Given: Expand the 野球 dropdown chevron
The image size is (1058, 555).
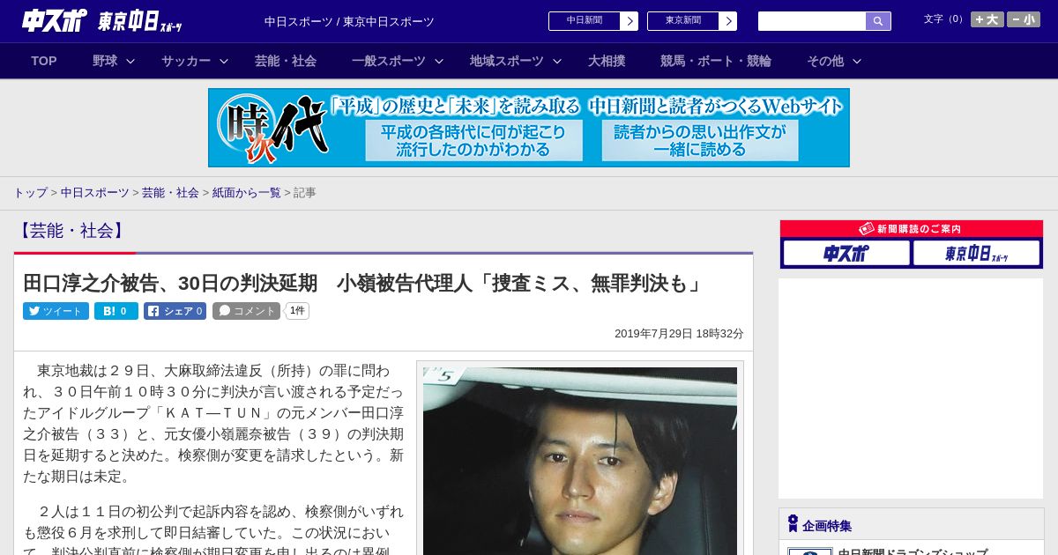Looking at the screenshot, I should point(130,61).
